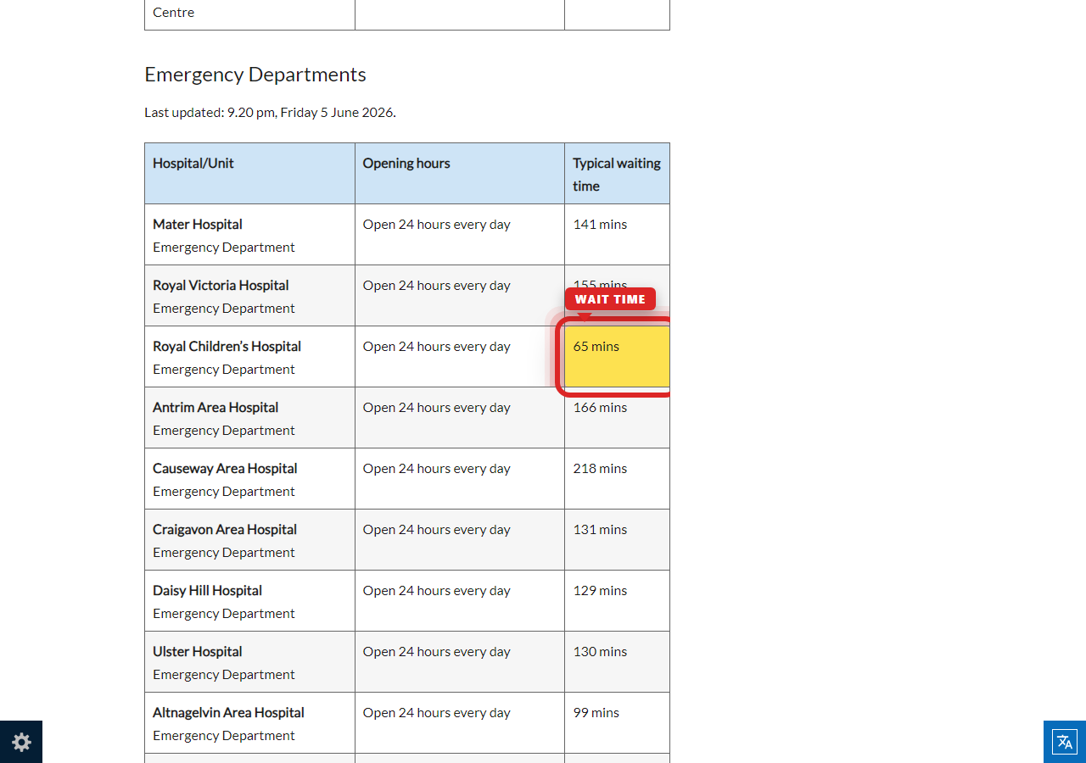Select the Daisy Hill Hospital name
1086x763 pixels.
pos(207,590)
